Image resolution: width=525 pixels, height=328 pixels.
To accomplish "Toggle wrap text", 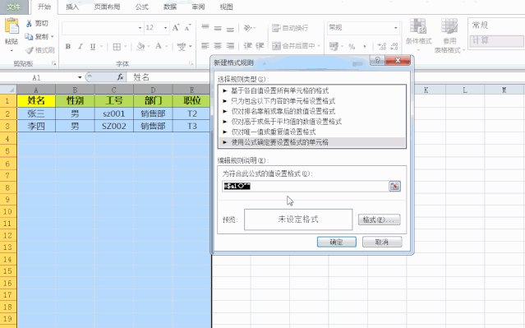I will (x=290, y=28).
